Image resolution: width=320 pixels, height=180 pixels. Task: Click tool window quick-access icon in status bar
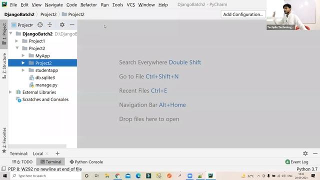click(x=3, y=169)
